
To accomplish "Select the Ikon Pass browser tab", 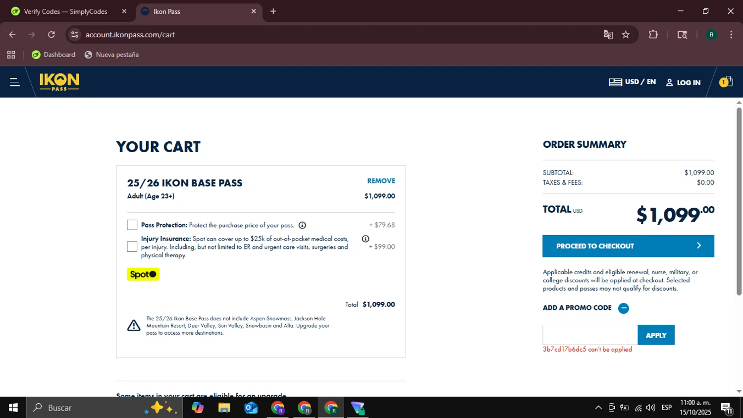I will [x=198, y=11].
